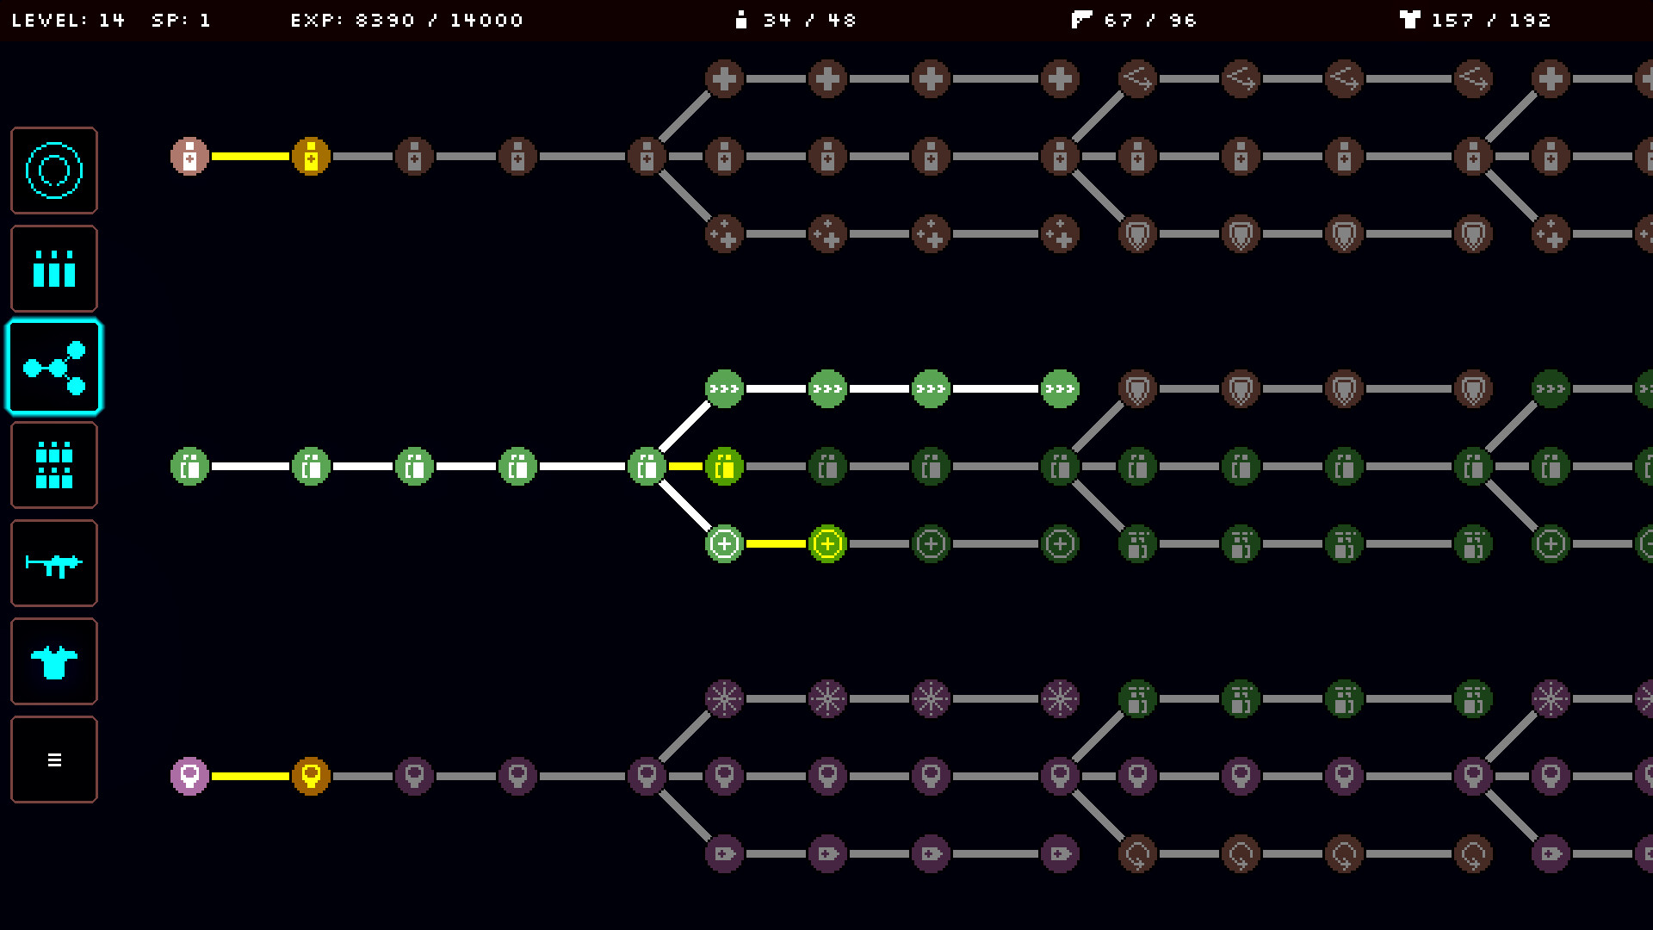This screenshot has height=930, width=1653.
Task: Click the first green >>> fire-rate node
Action: tap(724, 388)
